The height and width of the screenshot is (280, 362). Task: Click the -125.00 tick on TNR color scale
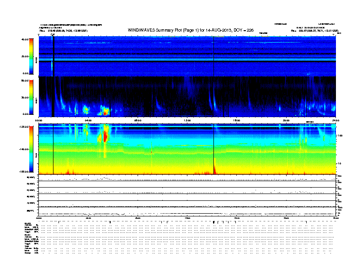point(24,127)
